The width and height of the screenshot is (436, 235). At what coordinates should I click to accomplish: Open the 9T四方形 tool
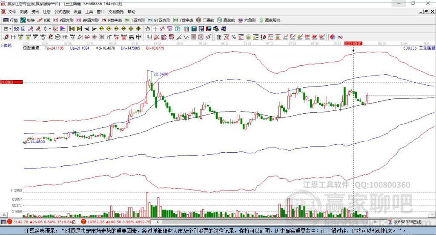[x=159, y=20]
